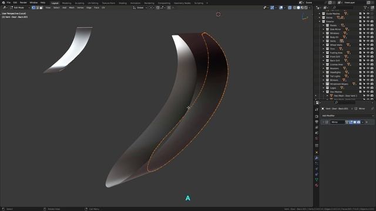This screenshot has height=211, width=376.
Task: Click the Blender logo menu
Action: pos(4,2)
